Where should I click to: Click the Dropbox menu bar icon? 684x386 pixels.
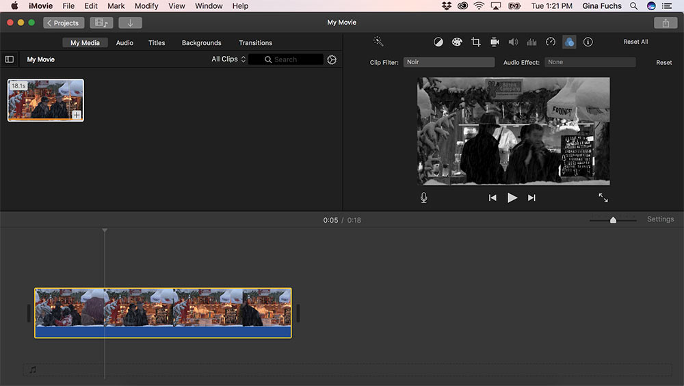(446, 6)
